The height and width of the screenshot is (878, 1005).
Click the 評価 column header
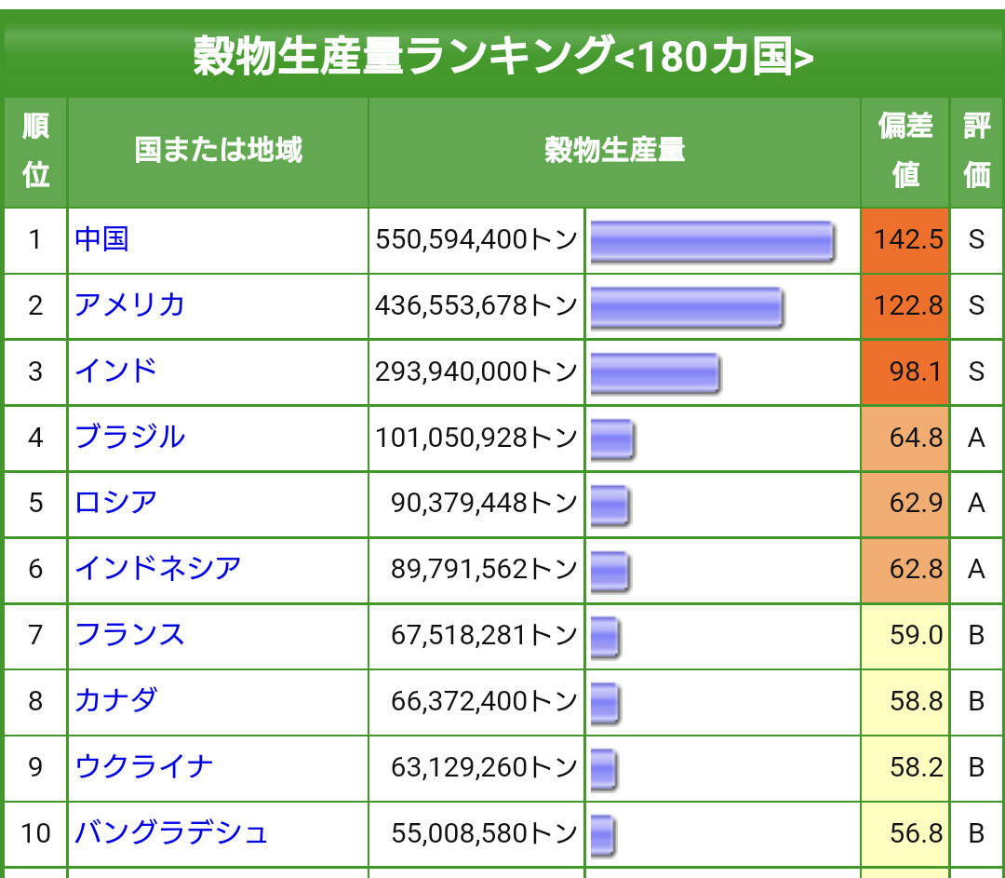(976, 151)
